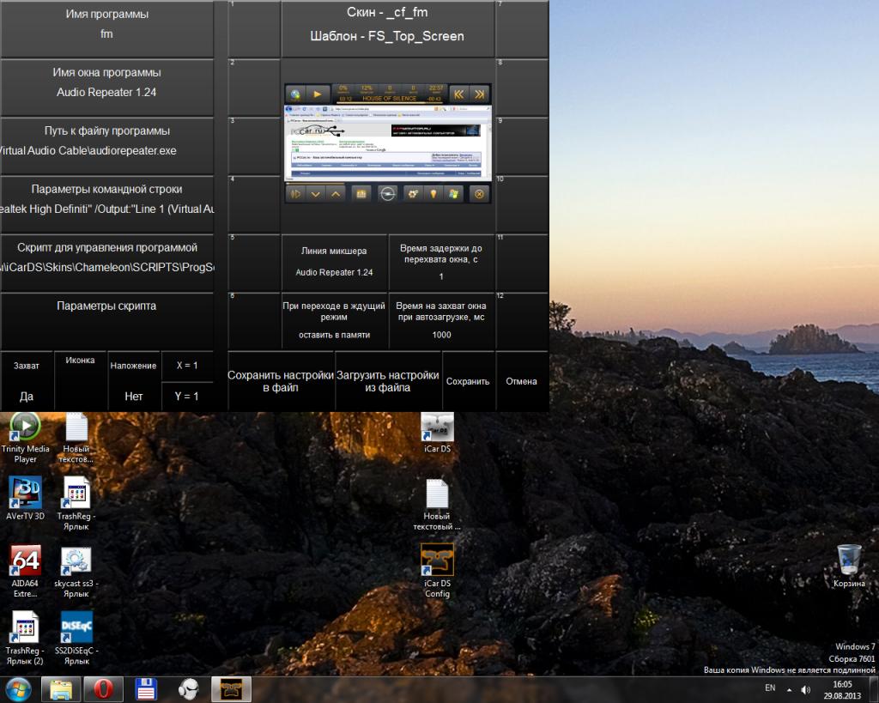Toggle the Иконка option cell

tap(80, 380)
